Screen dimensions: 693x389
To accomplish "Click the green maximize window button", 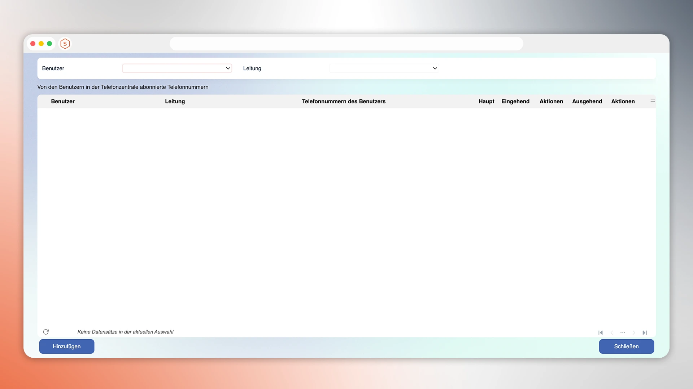I will tap(49, 44).
